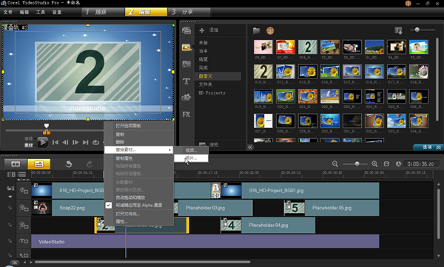Select the 自定义 category in library list
The height and width of the screenshot is (267, 444).
(218, 76)
